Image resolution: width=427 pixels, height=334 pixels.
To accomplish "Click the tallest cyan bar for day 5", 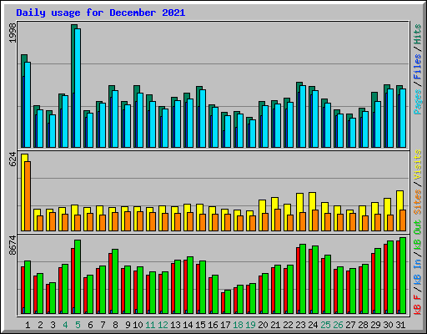I will [78, 88].
